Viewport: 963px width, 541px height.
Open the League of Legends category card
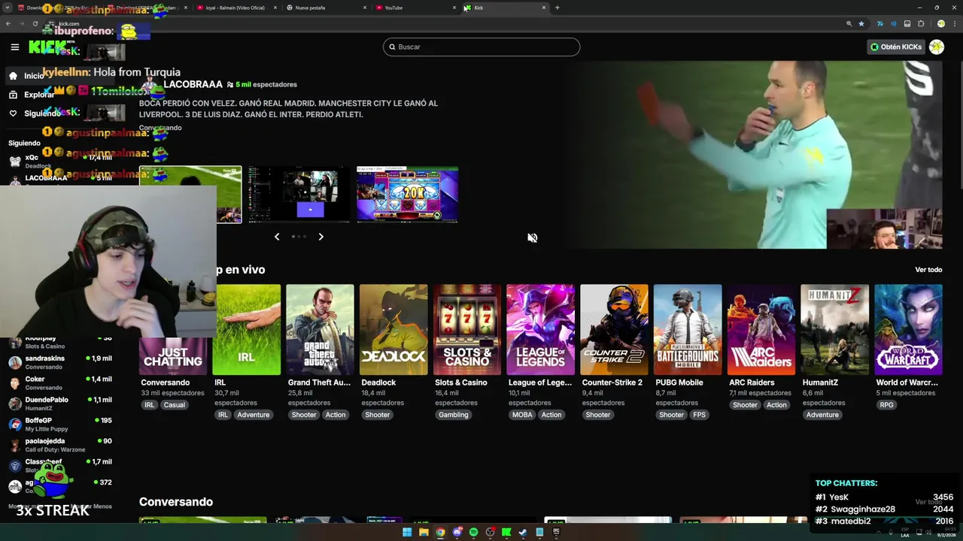(540, 329)
